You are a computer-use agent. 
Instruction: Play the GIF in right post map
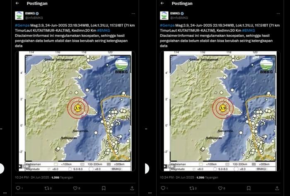165,167
